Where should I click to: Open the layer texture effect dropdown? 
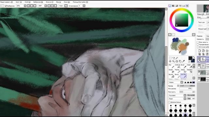[x=208, y=22]
